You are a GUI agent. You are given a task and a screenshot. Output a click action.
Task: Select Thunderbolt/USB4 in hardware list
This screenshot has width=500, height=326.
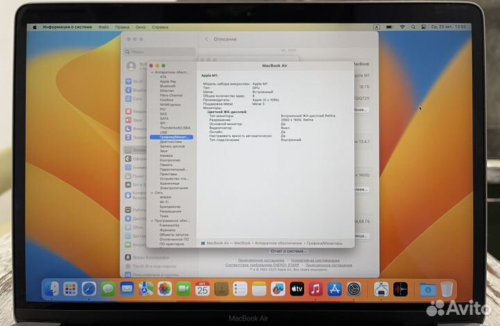[x=175, y=128]
